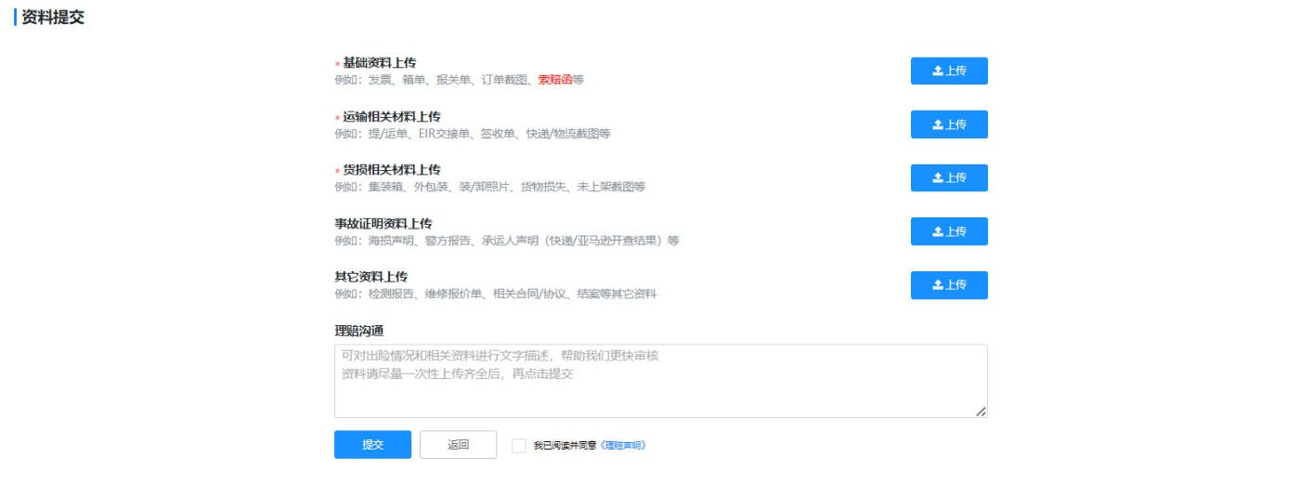
Task: Upload files for 货损相关材料上传
Action: click(949, 177)
